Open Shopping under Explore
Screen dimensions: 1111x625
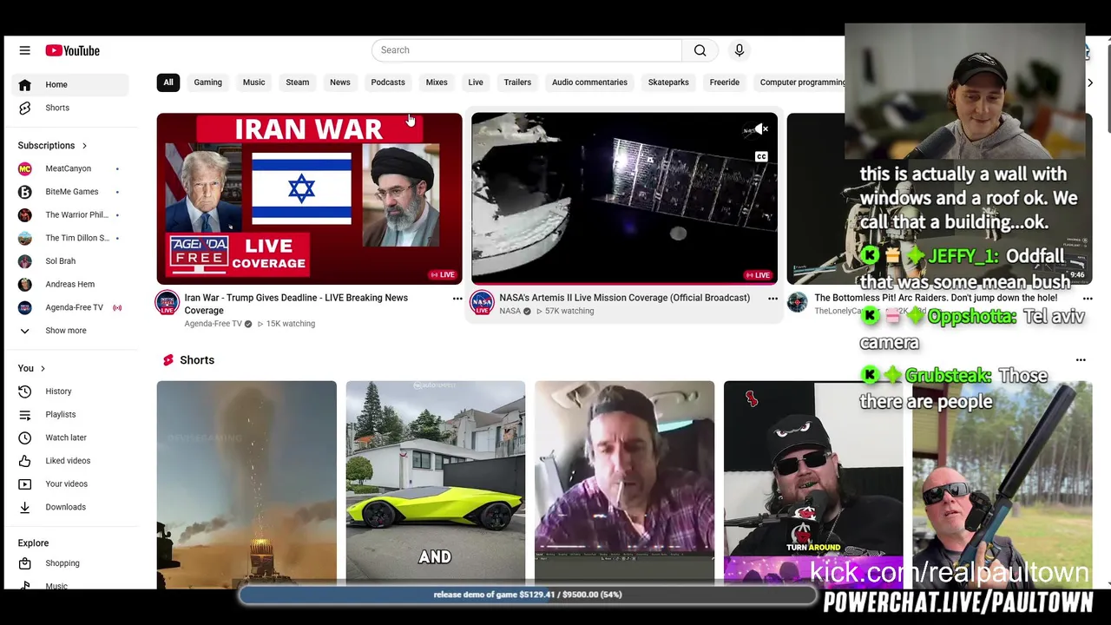[71, 563]
